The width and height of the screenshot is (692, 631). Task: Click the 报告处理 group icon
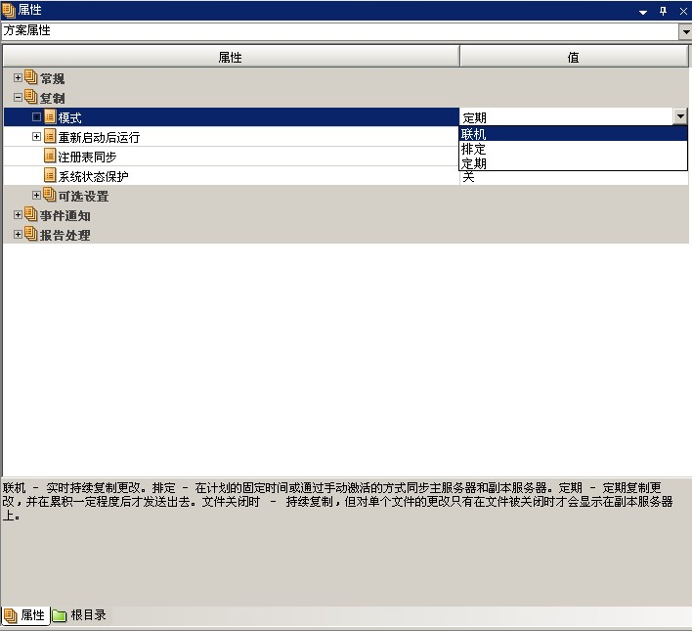point(30,235)
